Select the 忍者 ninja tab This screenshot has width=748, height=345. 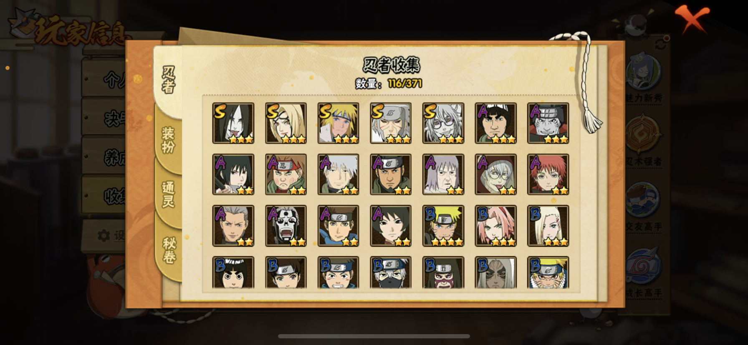(168, 80)
